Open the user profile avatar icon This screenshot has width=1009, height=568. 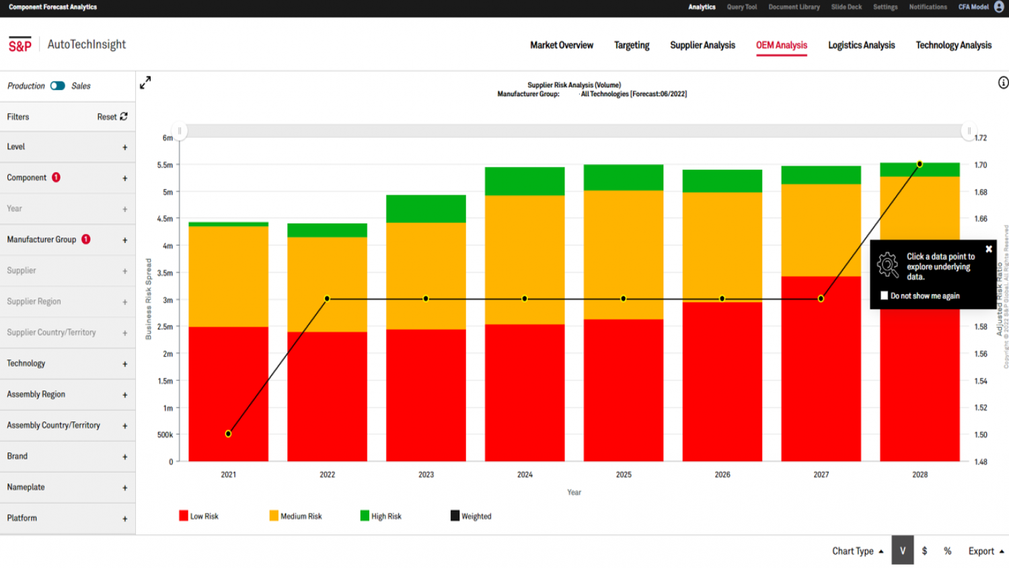click(x=999, y=7)
